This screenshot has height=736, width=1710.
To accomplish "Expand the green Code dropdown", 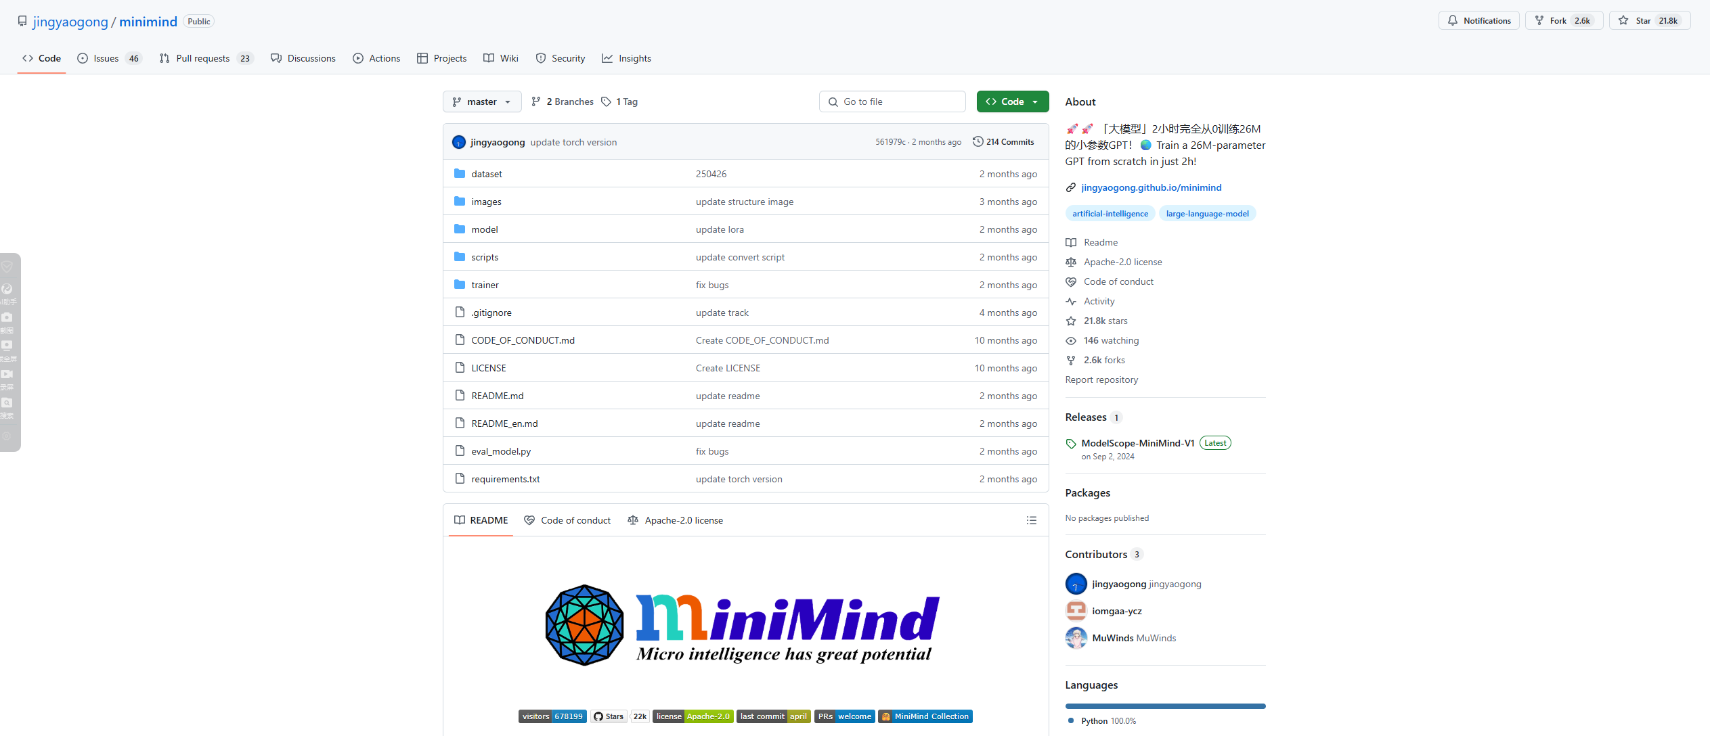I will [1012, 101].
